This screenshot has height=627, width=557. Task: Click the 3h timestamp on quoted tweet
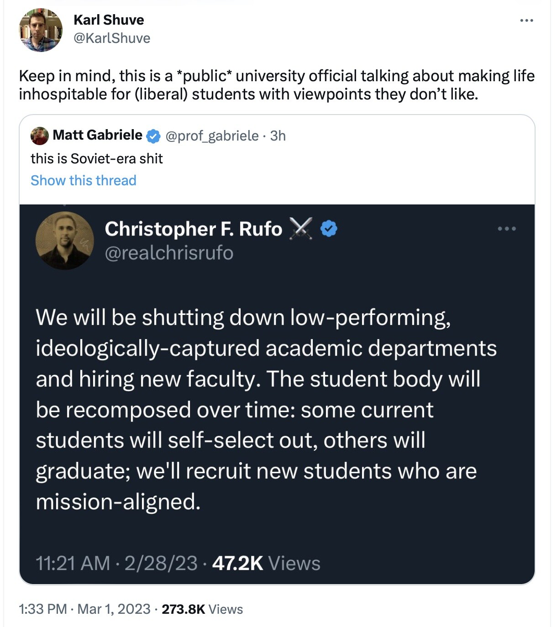point(278,136)
